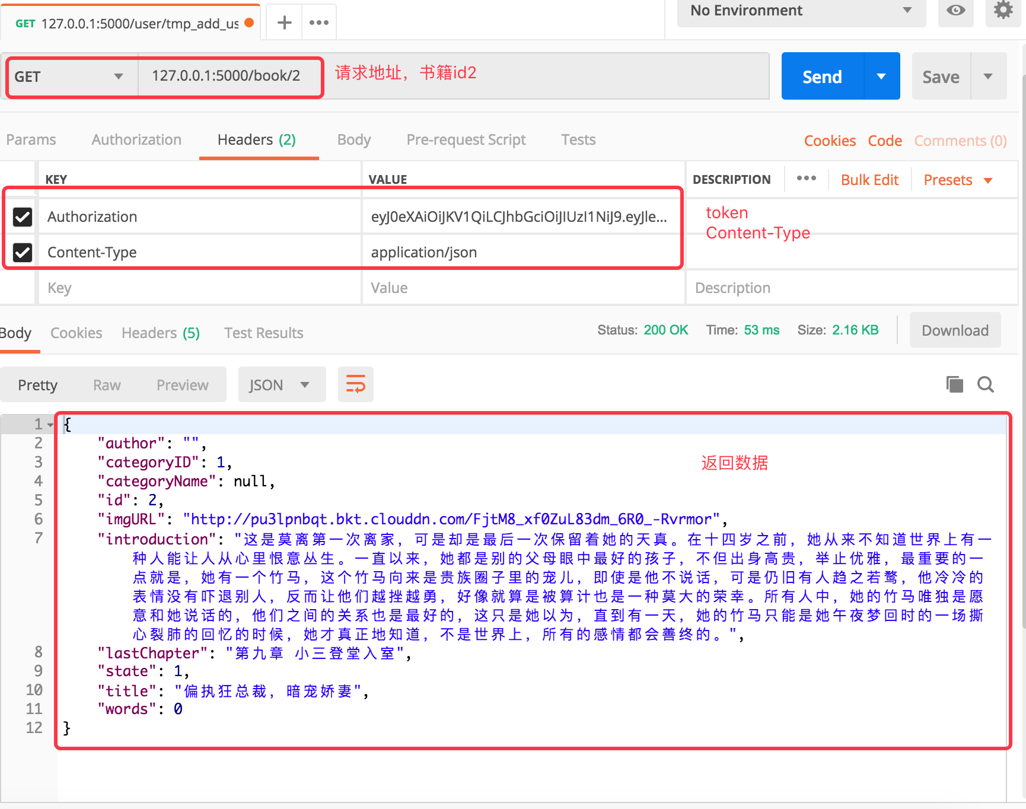Click the "lastChapter" line in response

(254, 654)
